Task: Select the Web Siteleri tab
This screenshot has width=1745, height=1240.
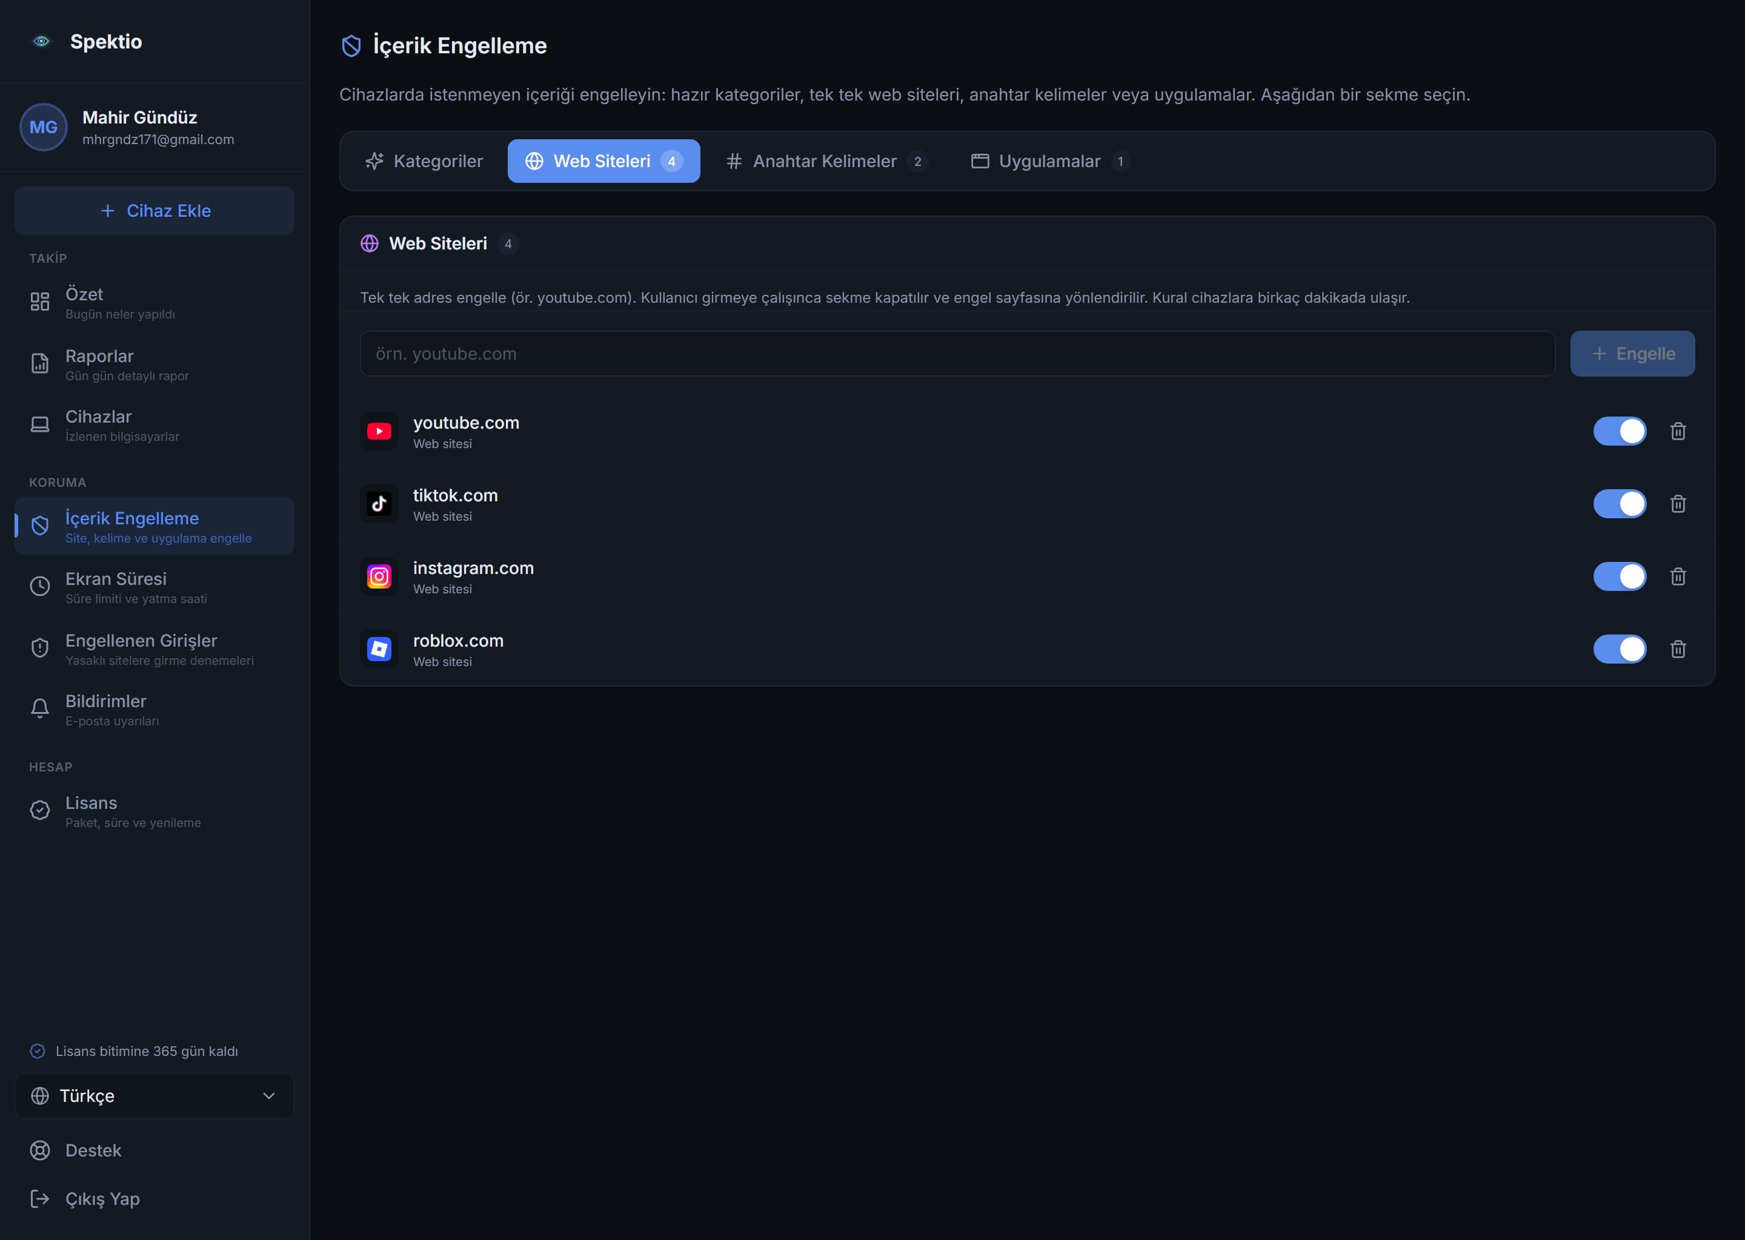Action: point(603,161)
